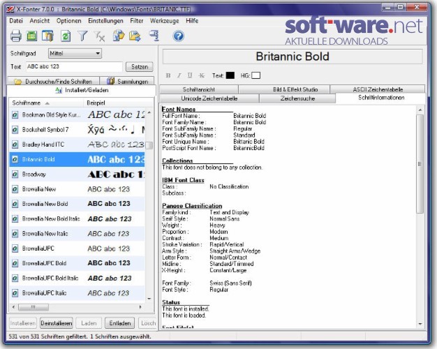This screenshot has width=437, height=349.
Task: Switch to the Zeichensuche tab
Action: (297, 98)
